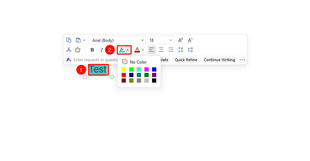
Task: Pick the dark red maroon swatch
Action: 124,80
